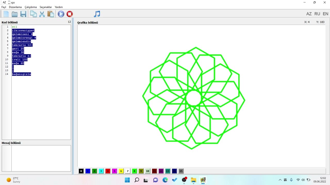Switch language to AZ
This screenshot has width=330, height=185.
(x=309, y=14)
